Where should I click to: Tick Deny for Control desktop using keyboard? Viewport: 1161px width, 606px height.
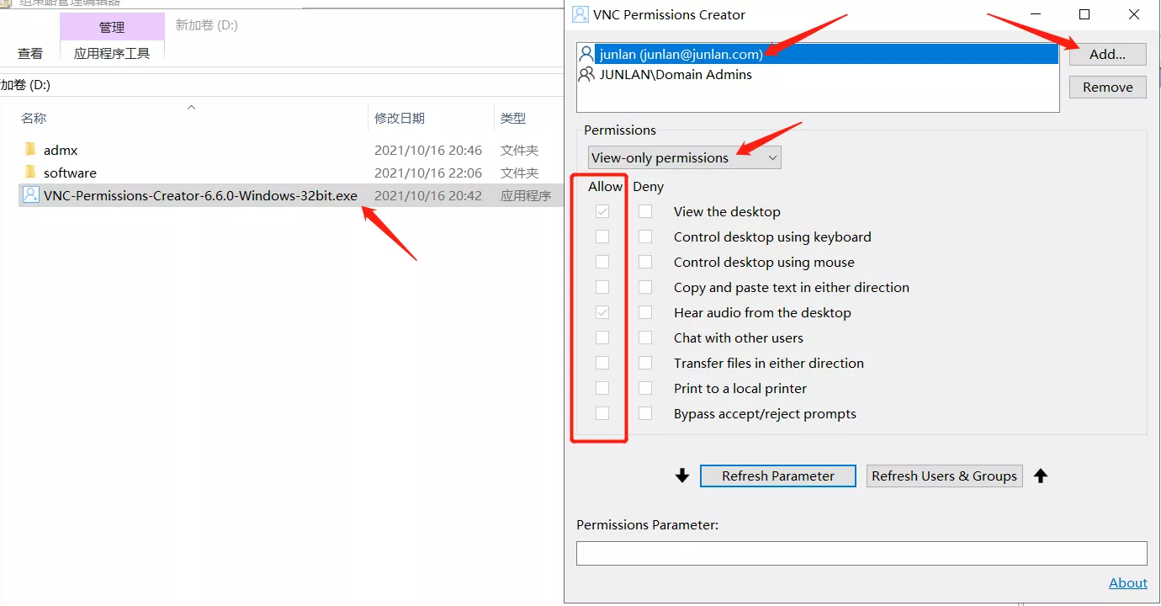tap(645, 237)
